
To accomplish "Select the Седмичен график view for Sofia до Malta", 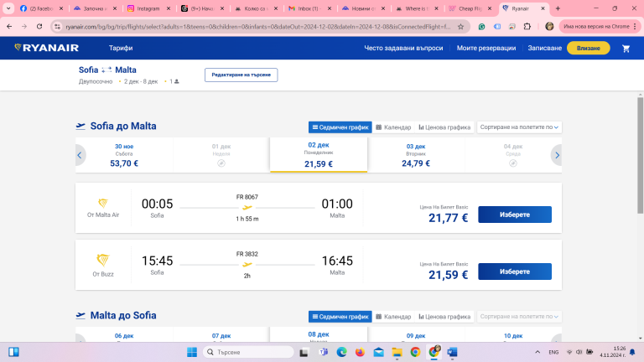I will [340, 127].
